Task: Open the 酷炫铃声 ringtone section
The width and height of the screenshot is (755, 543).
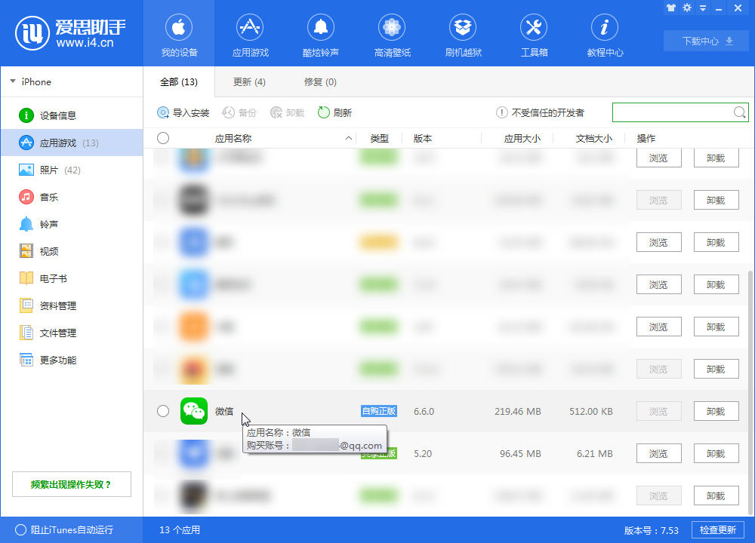Action: [321, 34]
